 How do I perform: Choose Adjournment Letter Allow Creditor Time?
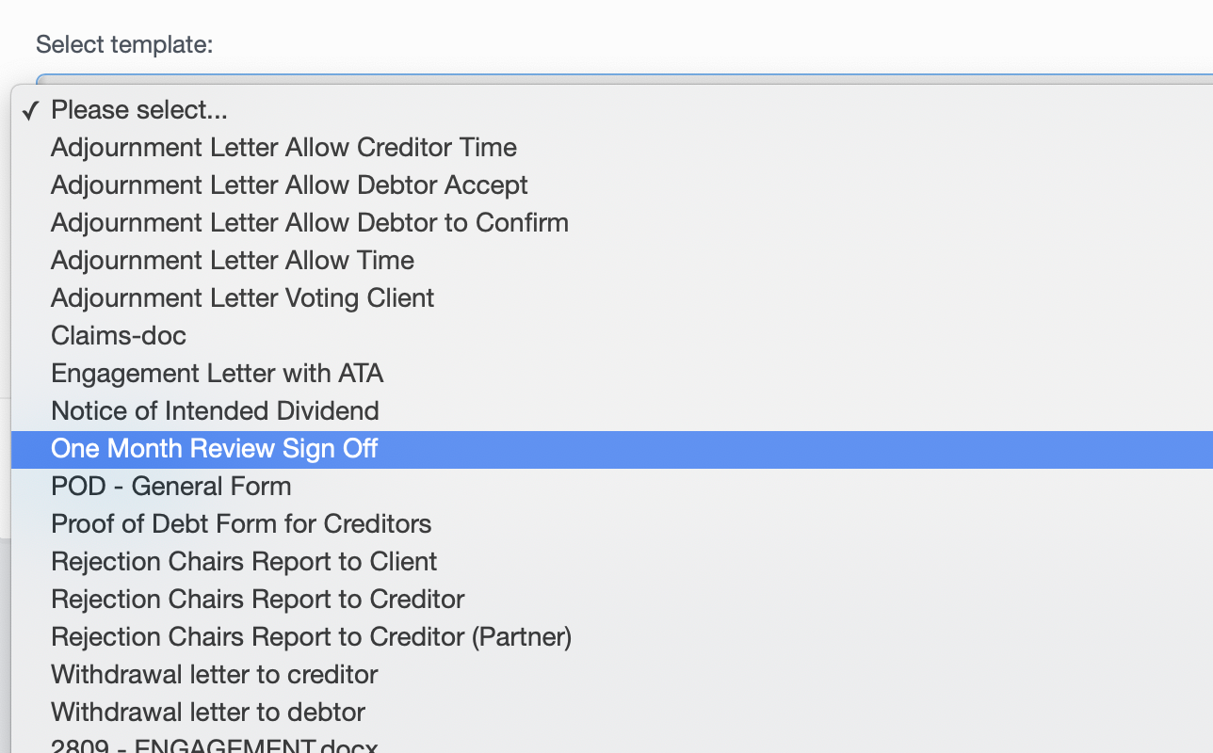coord(283,148)
